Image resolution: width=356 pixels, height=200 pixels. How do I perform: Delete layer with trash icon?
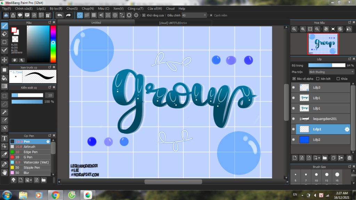tap(349, 158)
